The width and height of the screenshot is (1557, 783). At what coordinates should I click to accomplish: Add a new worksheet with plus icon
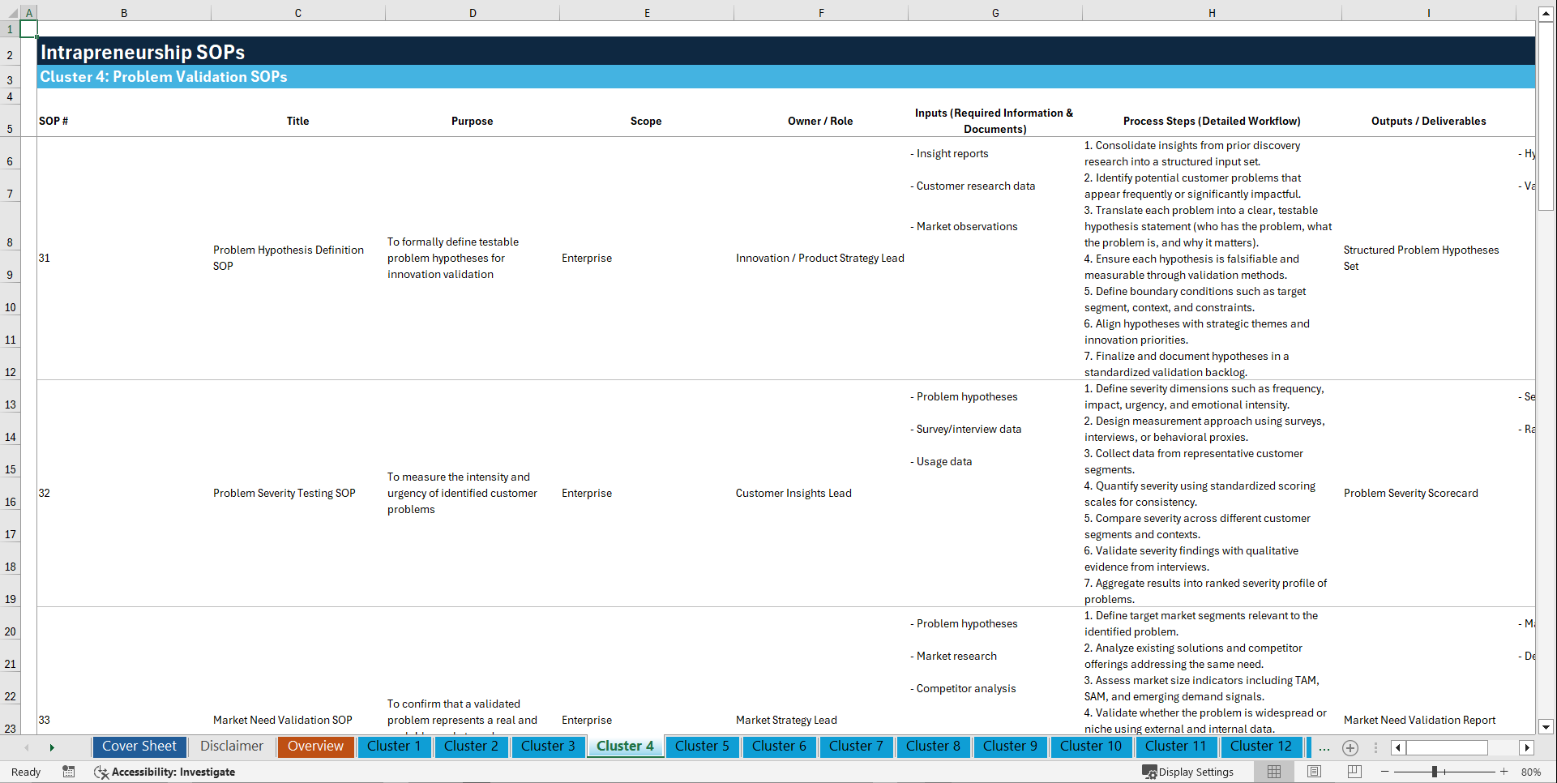(x=1350, y=748)
